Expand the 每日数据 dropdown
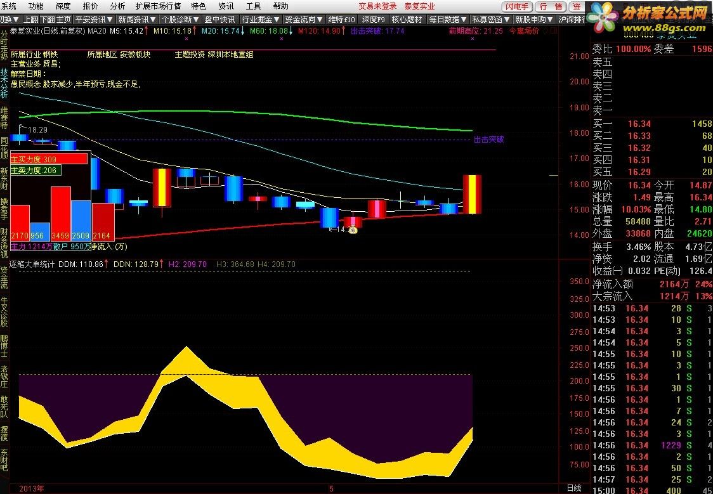Image resolution: width=713 pixels, height=494 pixels. (x=448, y=20)
